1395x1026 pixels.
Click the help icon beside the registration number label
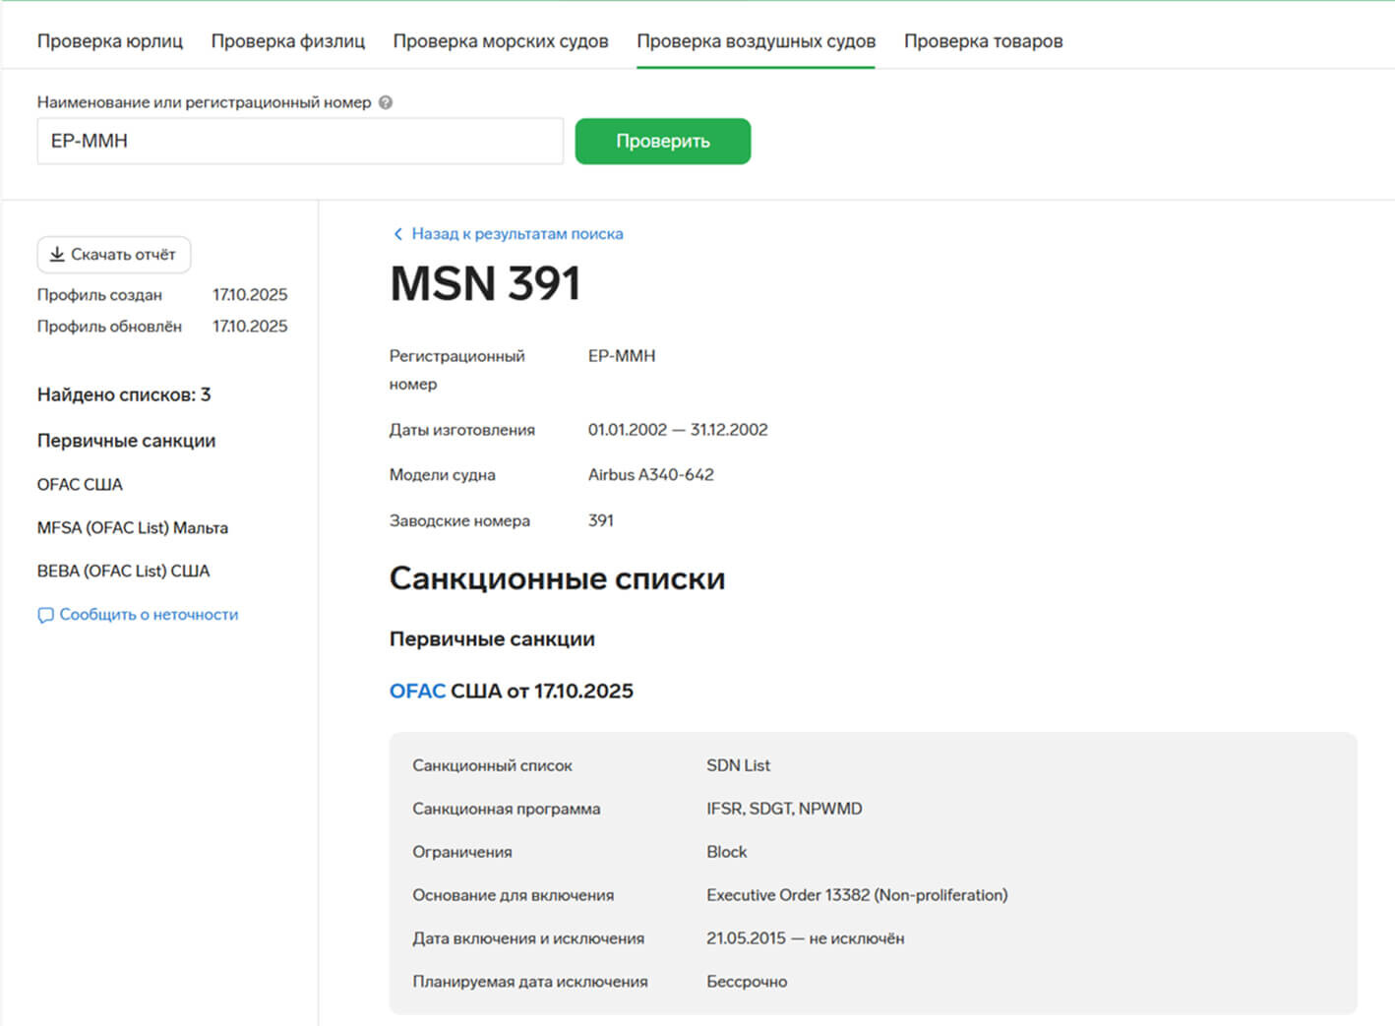coord(386,102)
